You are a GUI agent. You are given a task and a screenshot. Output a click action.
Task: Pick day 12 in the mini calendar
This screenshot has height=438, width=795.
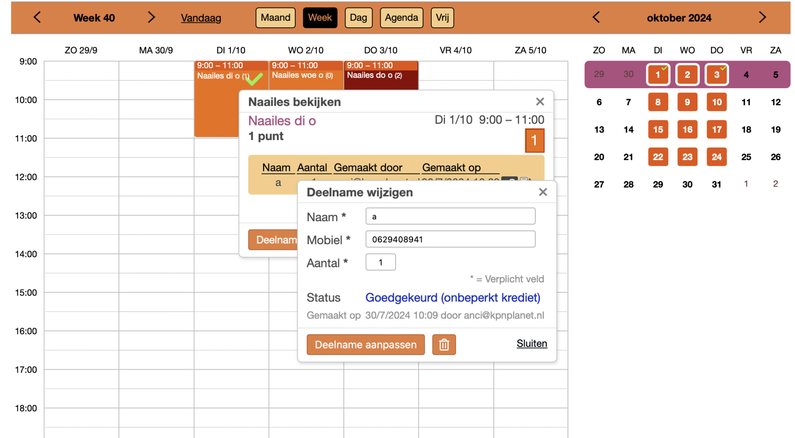pos(776,102)
